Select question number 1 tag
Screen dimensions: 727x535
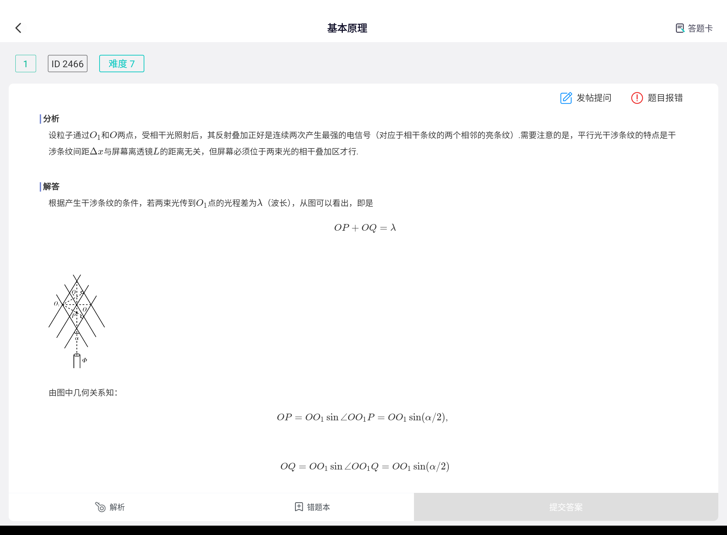coord(26,64)
